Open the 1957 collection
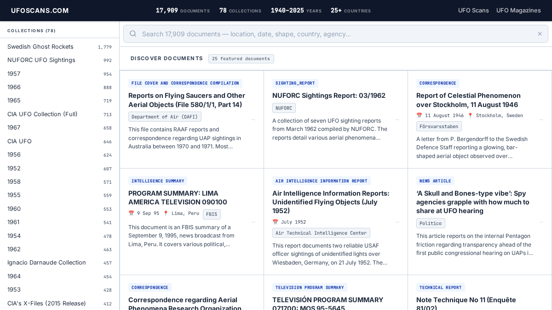The height and width of the screenshot is (310, 552). (59, 74)
